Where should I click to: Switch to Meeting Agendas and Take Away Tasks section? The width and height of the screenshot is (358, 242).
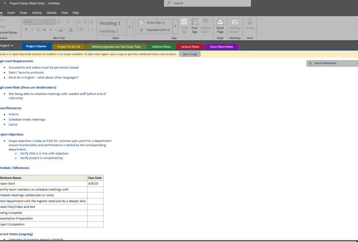point(116,47)
